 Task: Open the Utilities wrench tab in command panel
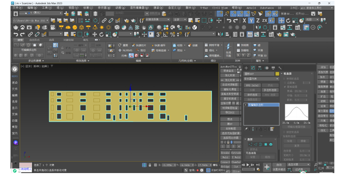pos(280,68)
